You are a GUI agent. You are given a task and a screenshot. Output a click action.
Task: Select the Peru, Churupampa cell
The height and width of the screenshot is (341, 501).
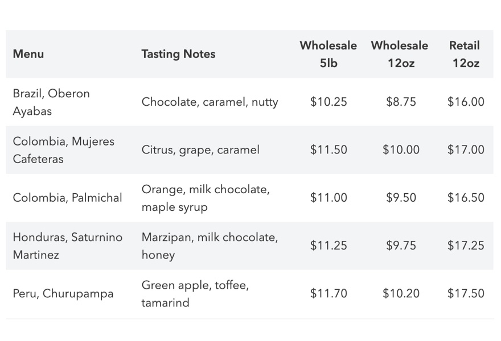[63, 293]
